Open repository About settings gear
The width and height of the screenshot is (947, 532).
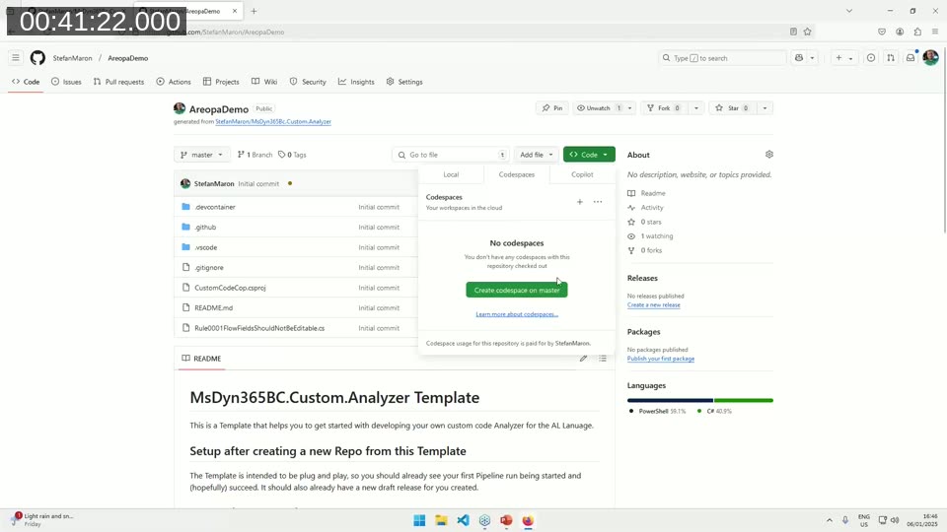tap(768, 155)
